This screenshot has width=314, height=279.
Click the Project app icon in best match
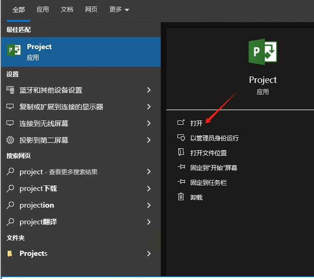point(13,50)
